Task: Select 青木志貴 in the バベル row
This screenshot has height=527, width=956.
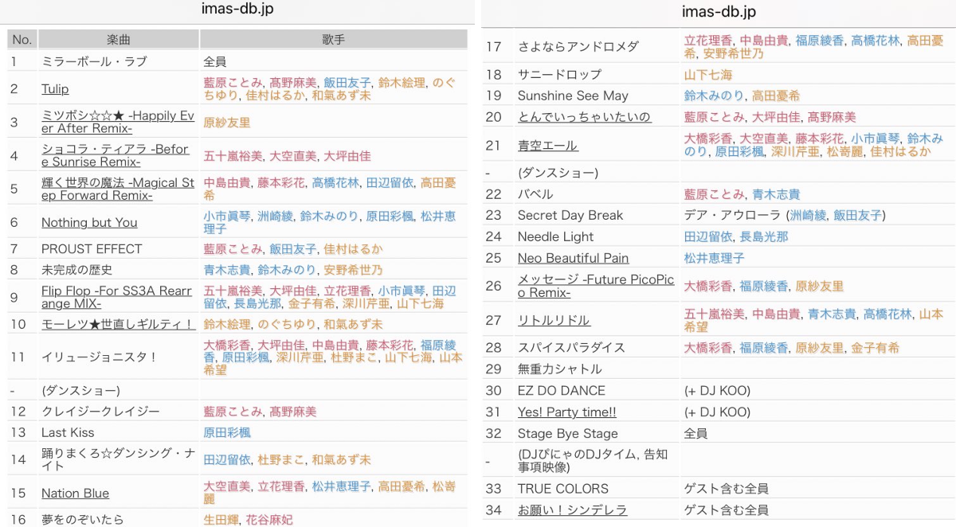Action: 777,194
